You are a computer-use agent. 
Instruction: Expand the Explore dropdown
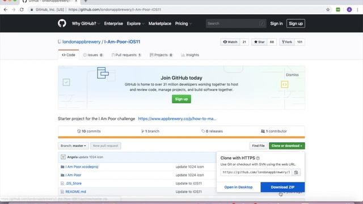136,24
